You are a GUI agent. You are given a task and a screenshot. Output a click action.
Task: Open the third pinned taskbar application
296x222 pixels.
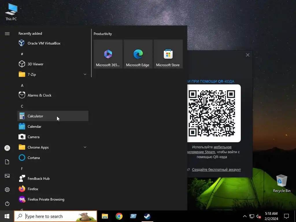(x=133, y=216)
